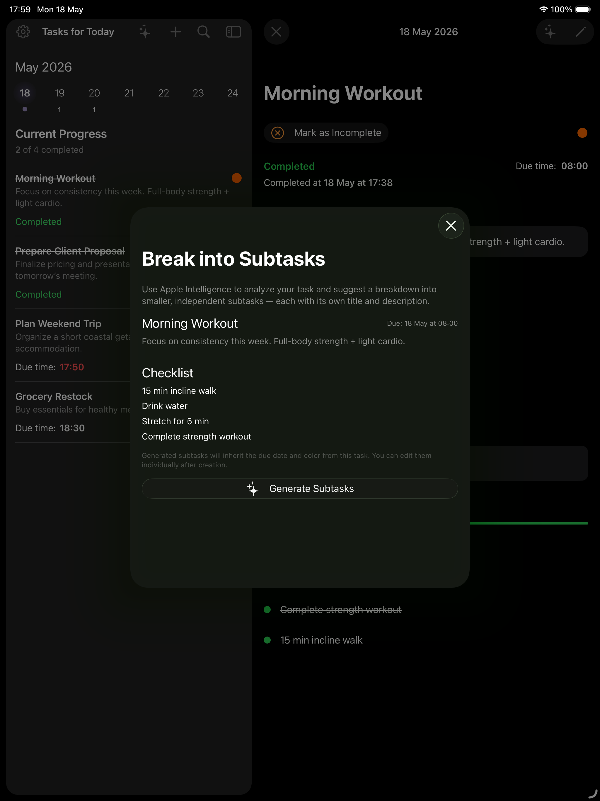Screen dimensions: 600x801
Task: Close the Break into Subtasks dialog
Action: click(451, 225)
